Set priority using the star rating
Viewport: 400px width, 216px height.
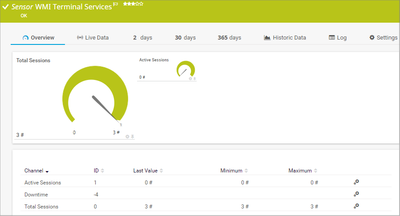[133, 4]
